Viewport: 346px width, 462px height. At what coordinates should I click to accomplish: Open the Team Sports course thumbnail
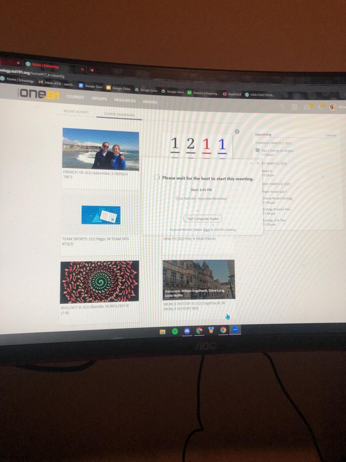pos(101,215)
